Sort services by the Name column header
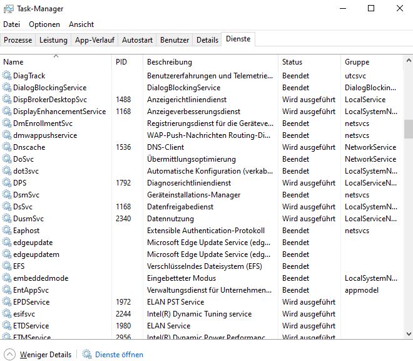The width and height of the screenshot is (413, 361). 56,62
